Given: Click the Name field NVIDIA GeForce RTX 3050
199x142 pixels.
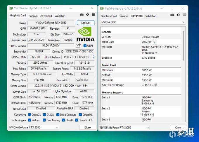Looking at the screenshot, I should [x=51, y=23].
